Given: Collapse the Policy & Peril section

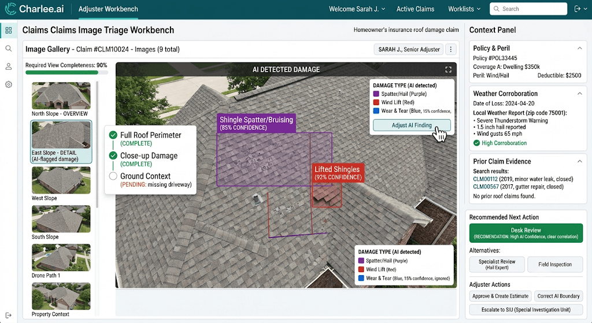Looking at the screenshot, I should click(x=579, y=48).
